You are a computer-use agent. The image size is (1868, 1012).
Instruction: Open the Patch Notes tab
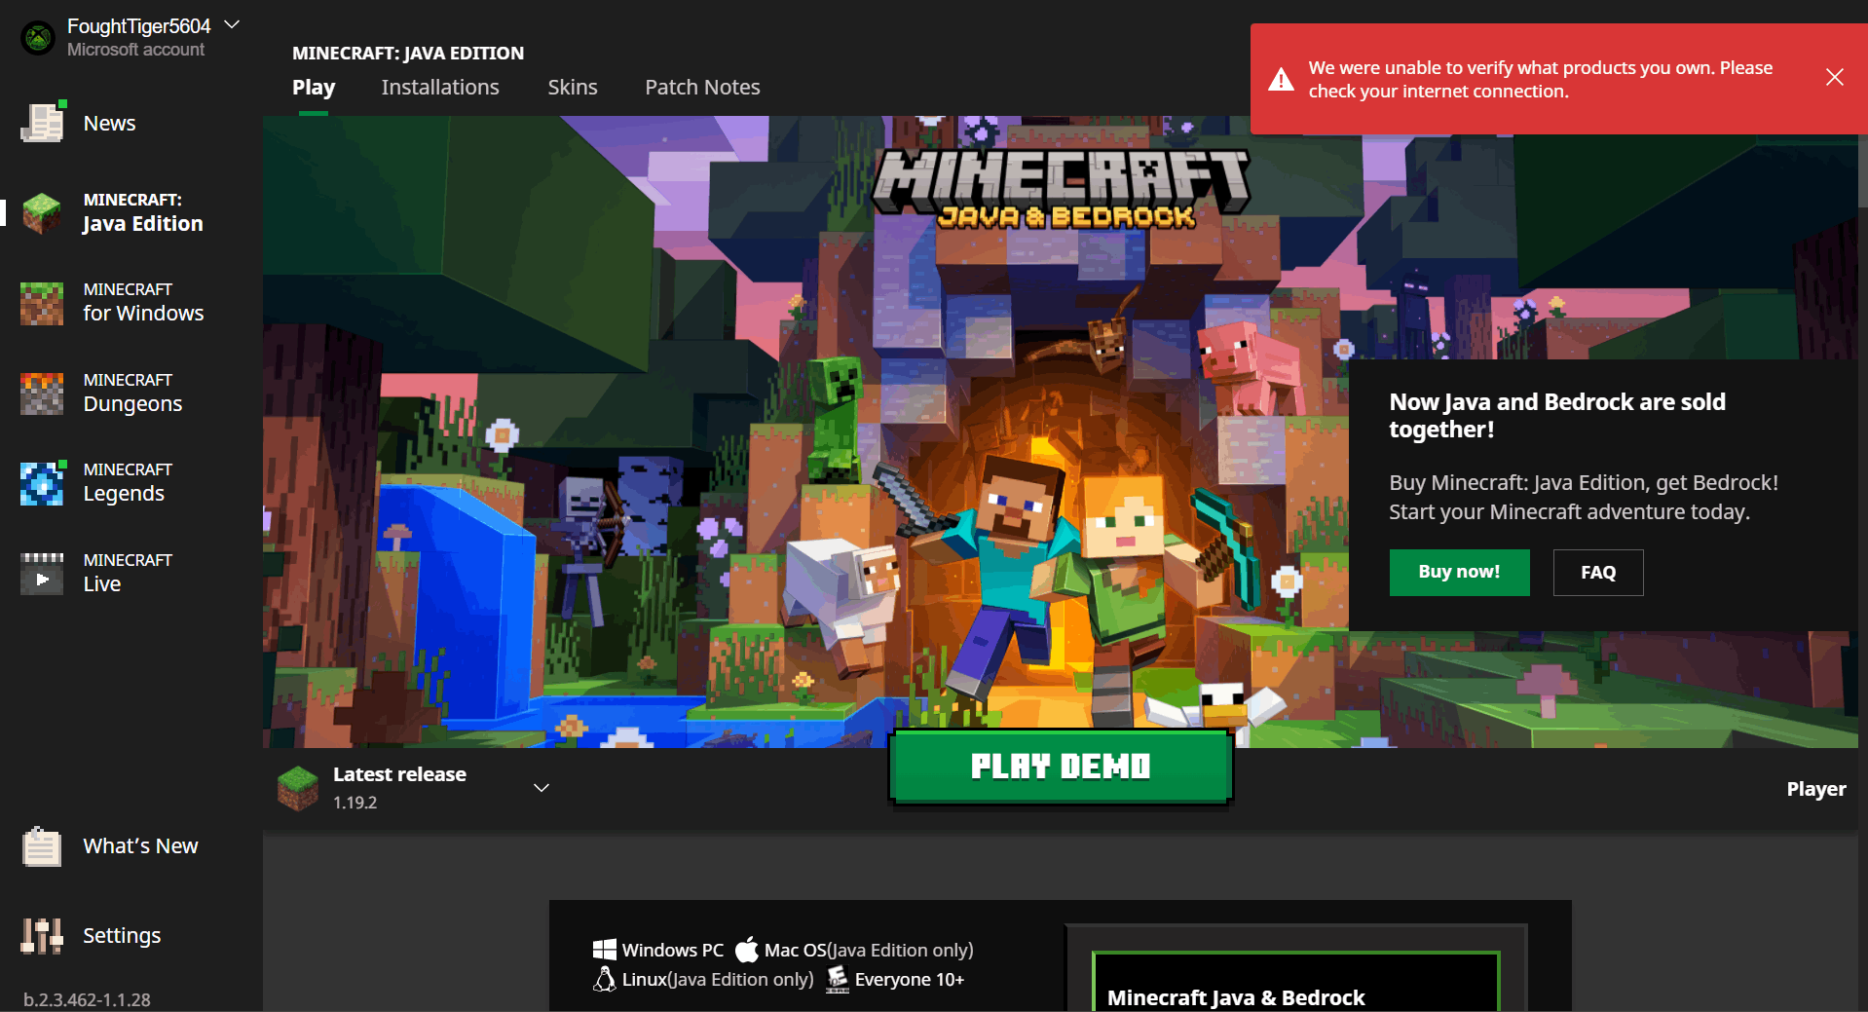(702, 88)
